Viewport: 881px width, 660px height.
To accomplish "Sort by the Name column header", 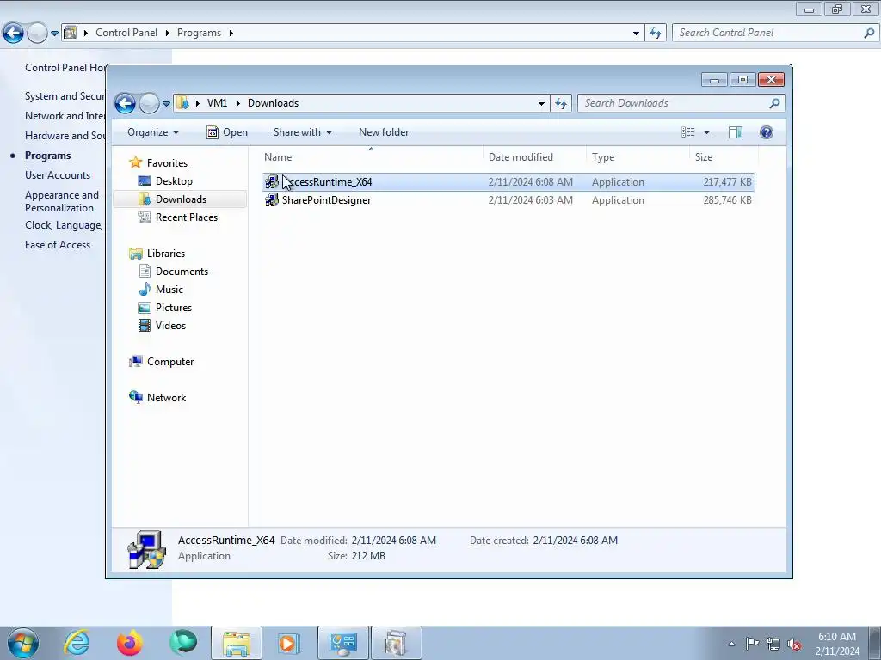I will click(x=371, y=157).
